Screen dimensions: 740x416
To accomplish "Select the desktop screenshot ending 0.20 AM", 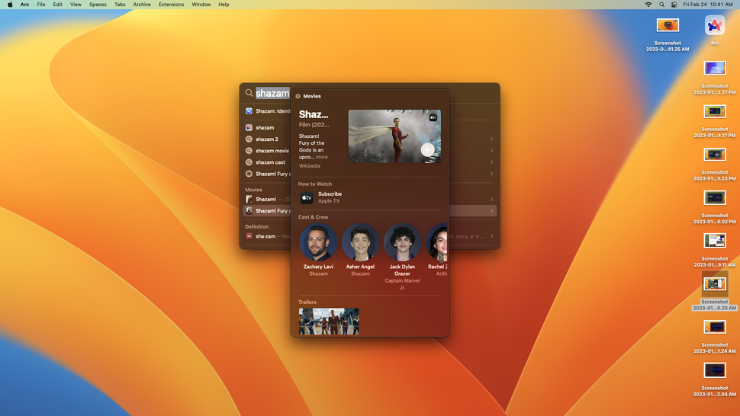I will click(x=715, y=283).
